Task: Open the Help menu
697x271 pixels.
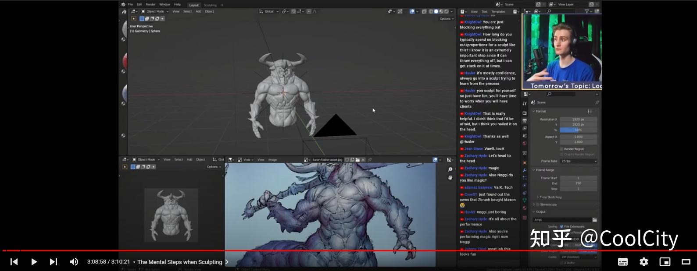Action: tap(177, 4)
